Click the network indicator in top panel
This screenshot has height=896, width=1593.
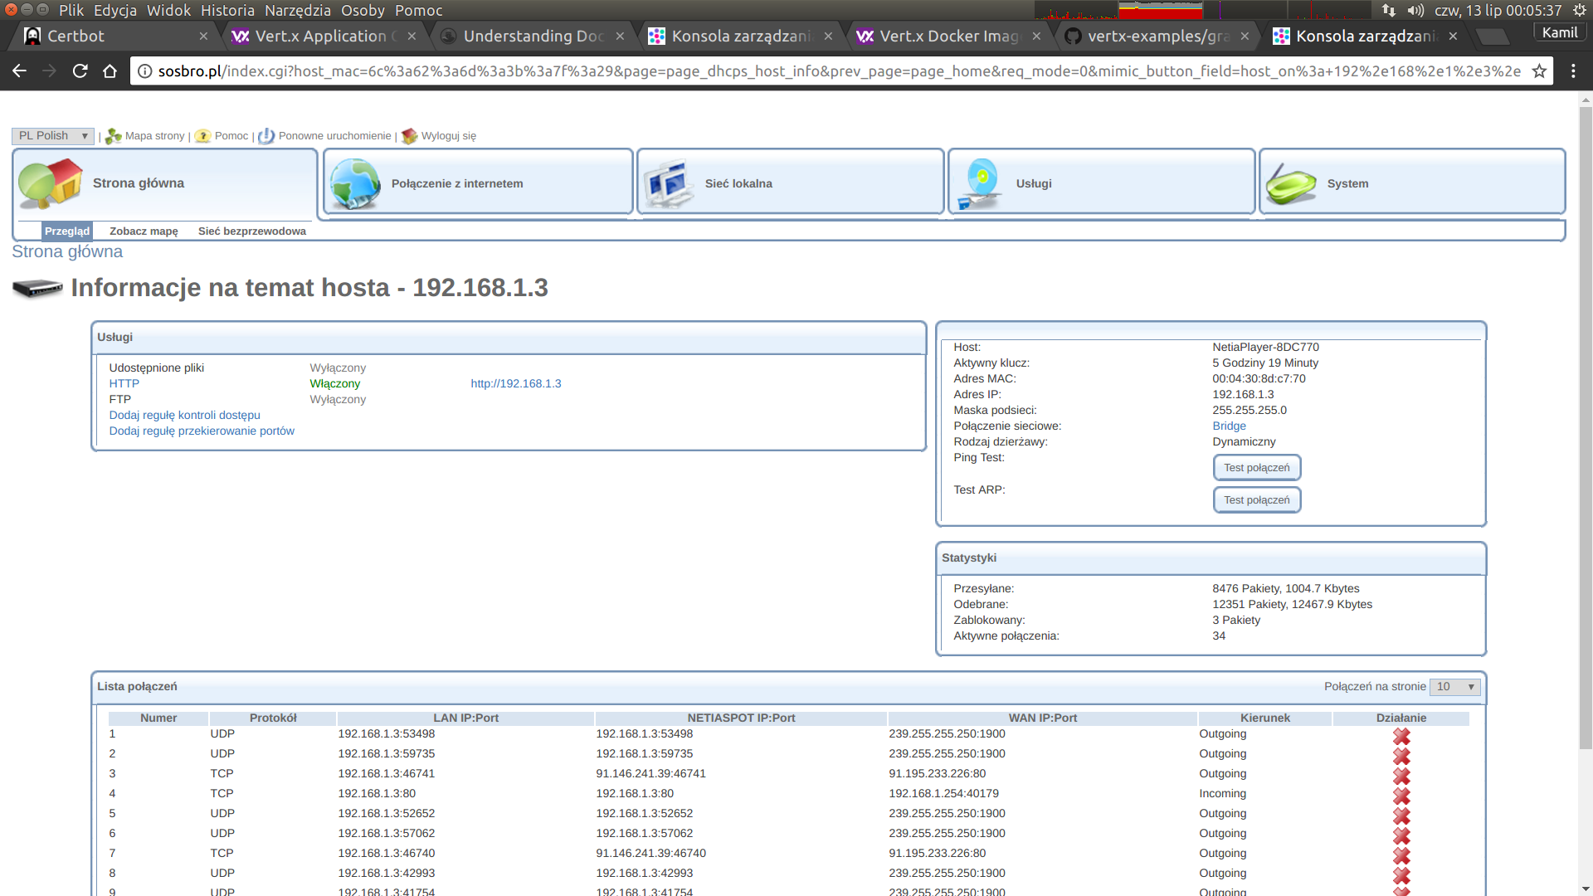1389,11
